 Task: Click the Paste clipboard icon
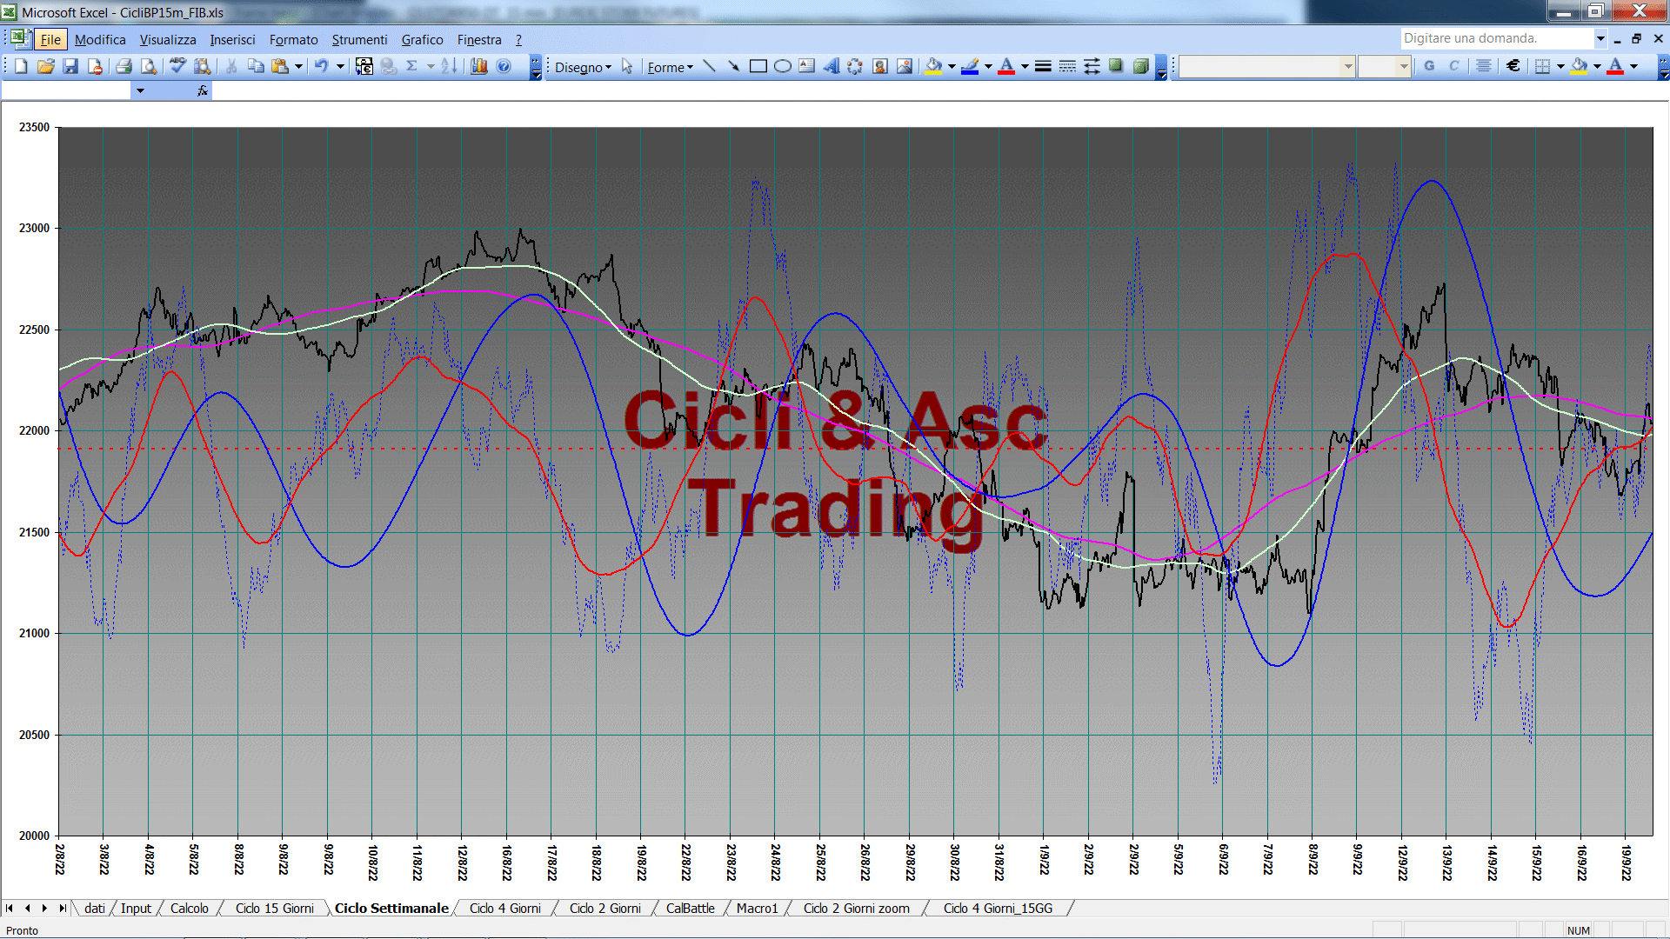(x=280, y=66)
